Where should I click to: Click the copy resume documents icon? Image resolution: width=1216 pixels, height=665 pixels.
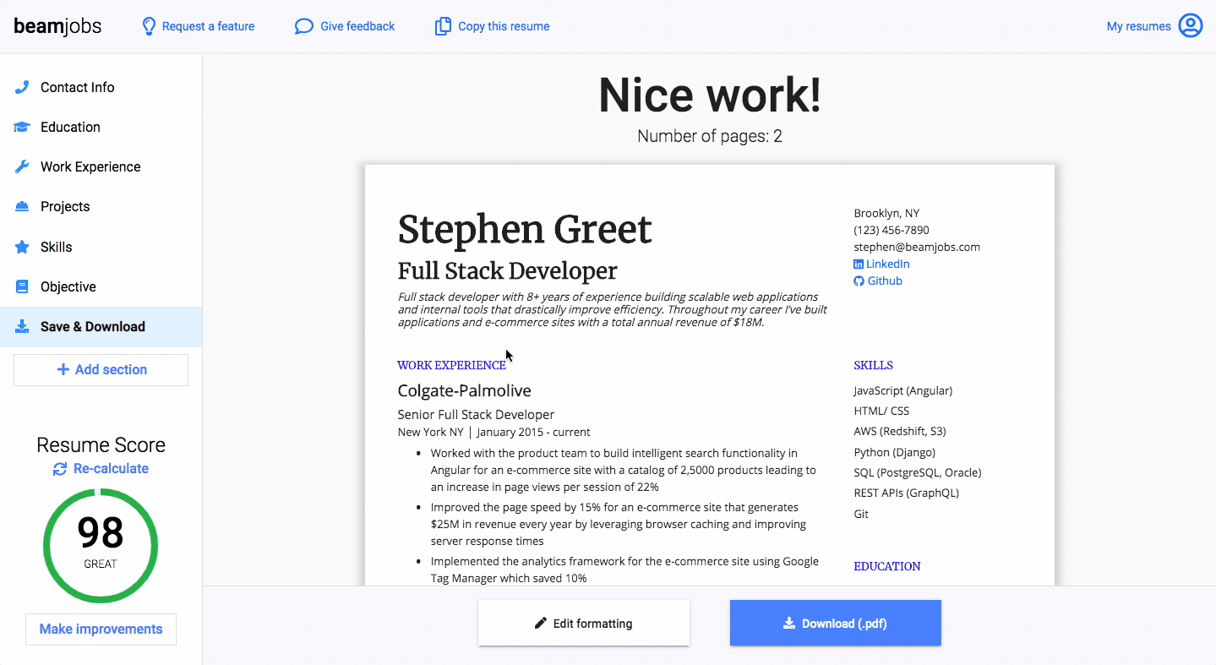[443, 26]
